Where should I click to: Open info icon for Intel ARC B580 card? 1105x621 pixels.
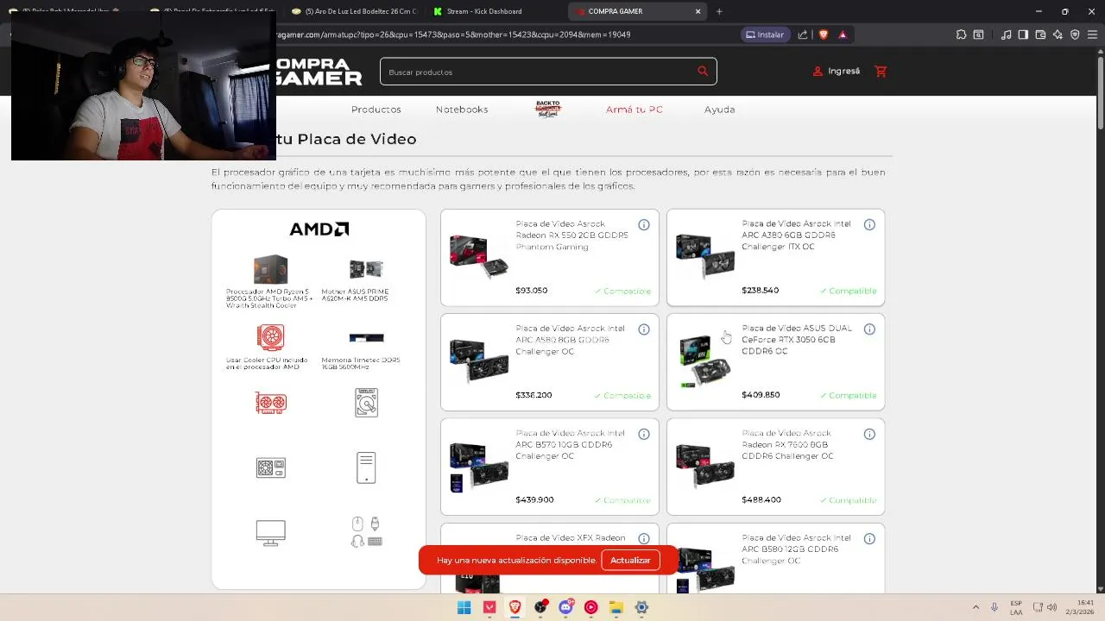coord(869,539)
